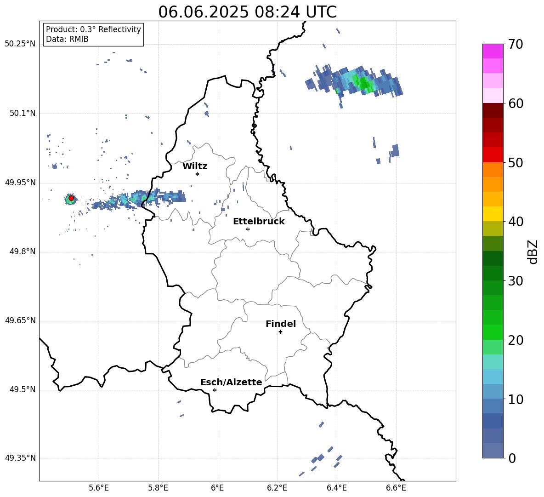Click the 49.95°N latitude label

click(20, 183)
